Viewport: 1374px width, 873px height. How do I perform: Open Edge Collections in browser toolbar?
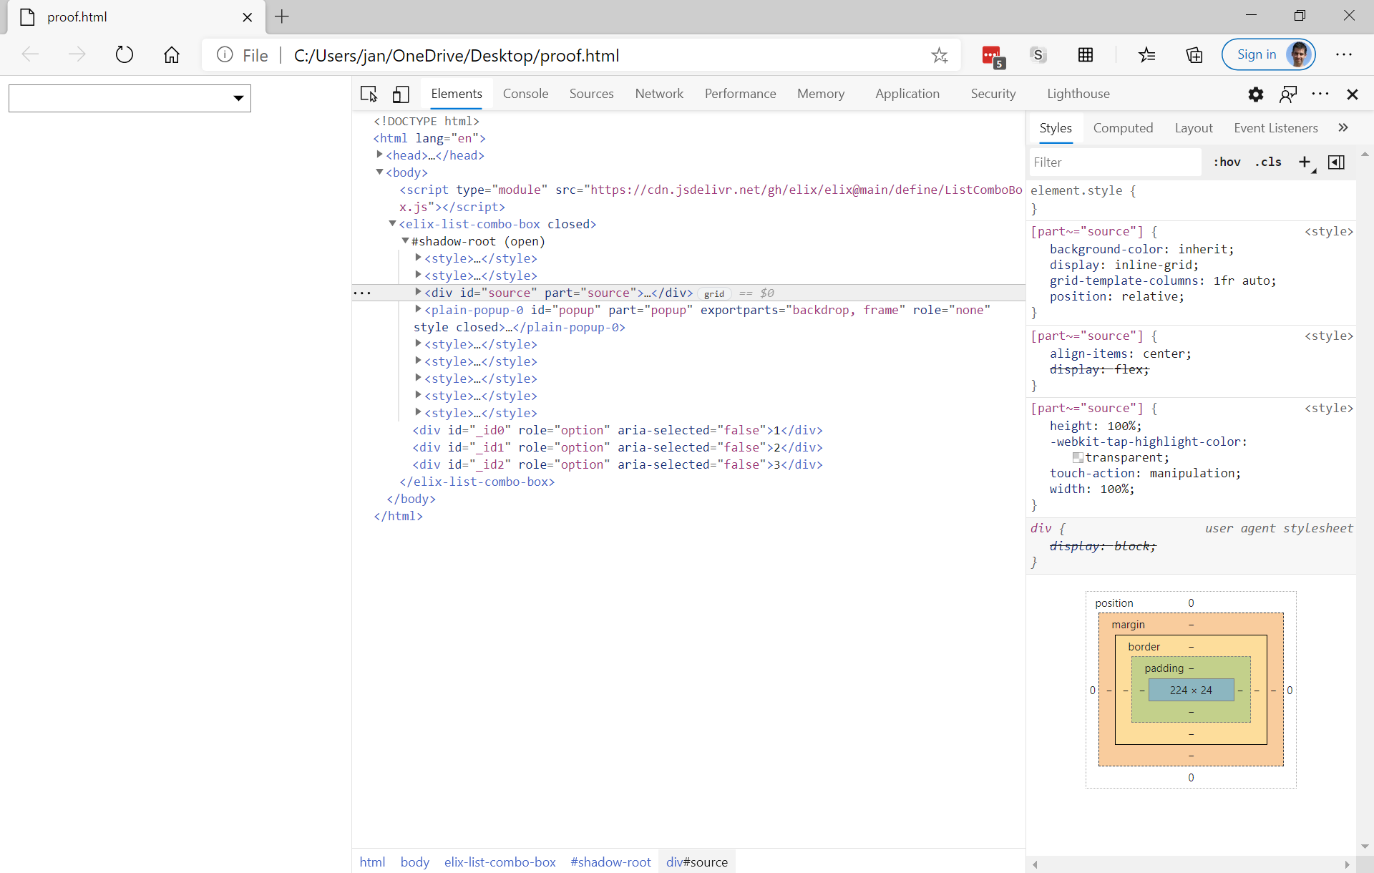click(1194, 54)
